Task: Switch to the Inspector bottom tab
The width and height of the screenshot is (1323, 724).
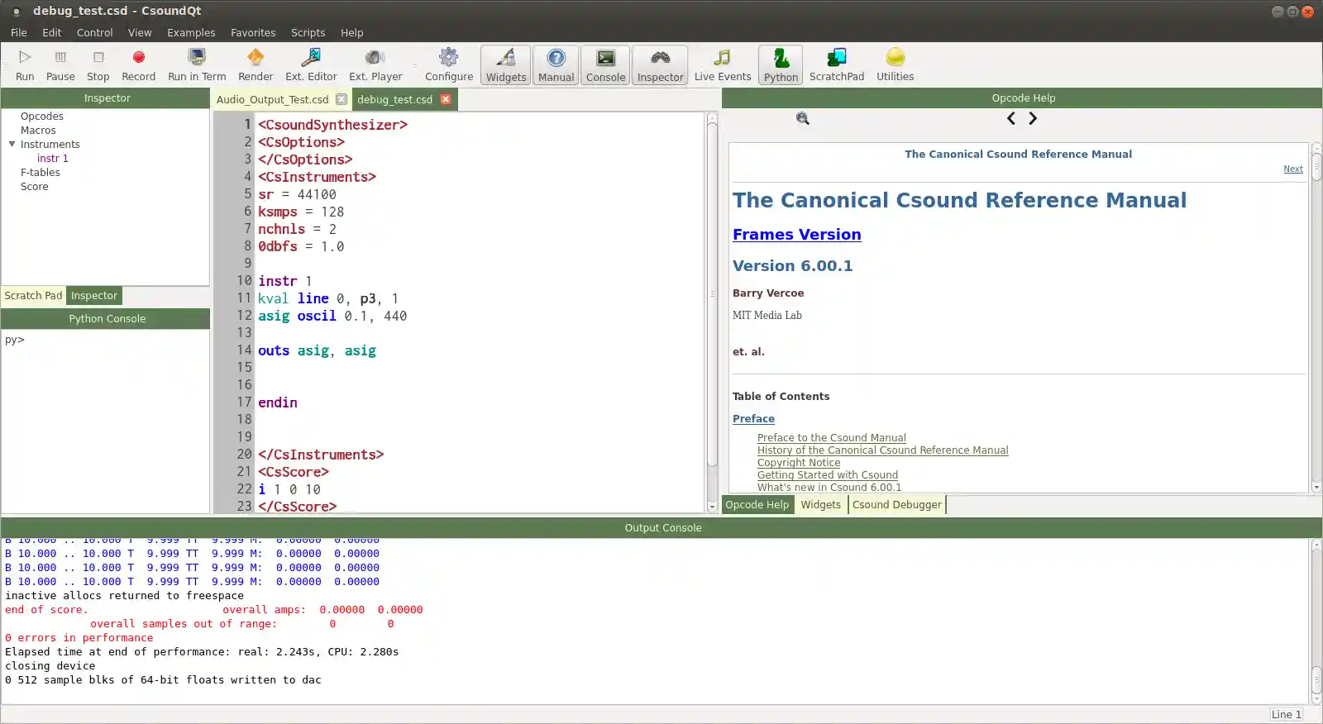Action: (x=94, y=296)
